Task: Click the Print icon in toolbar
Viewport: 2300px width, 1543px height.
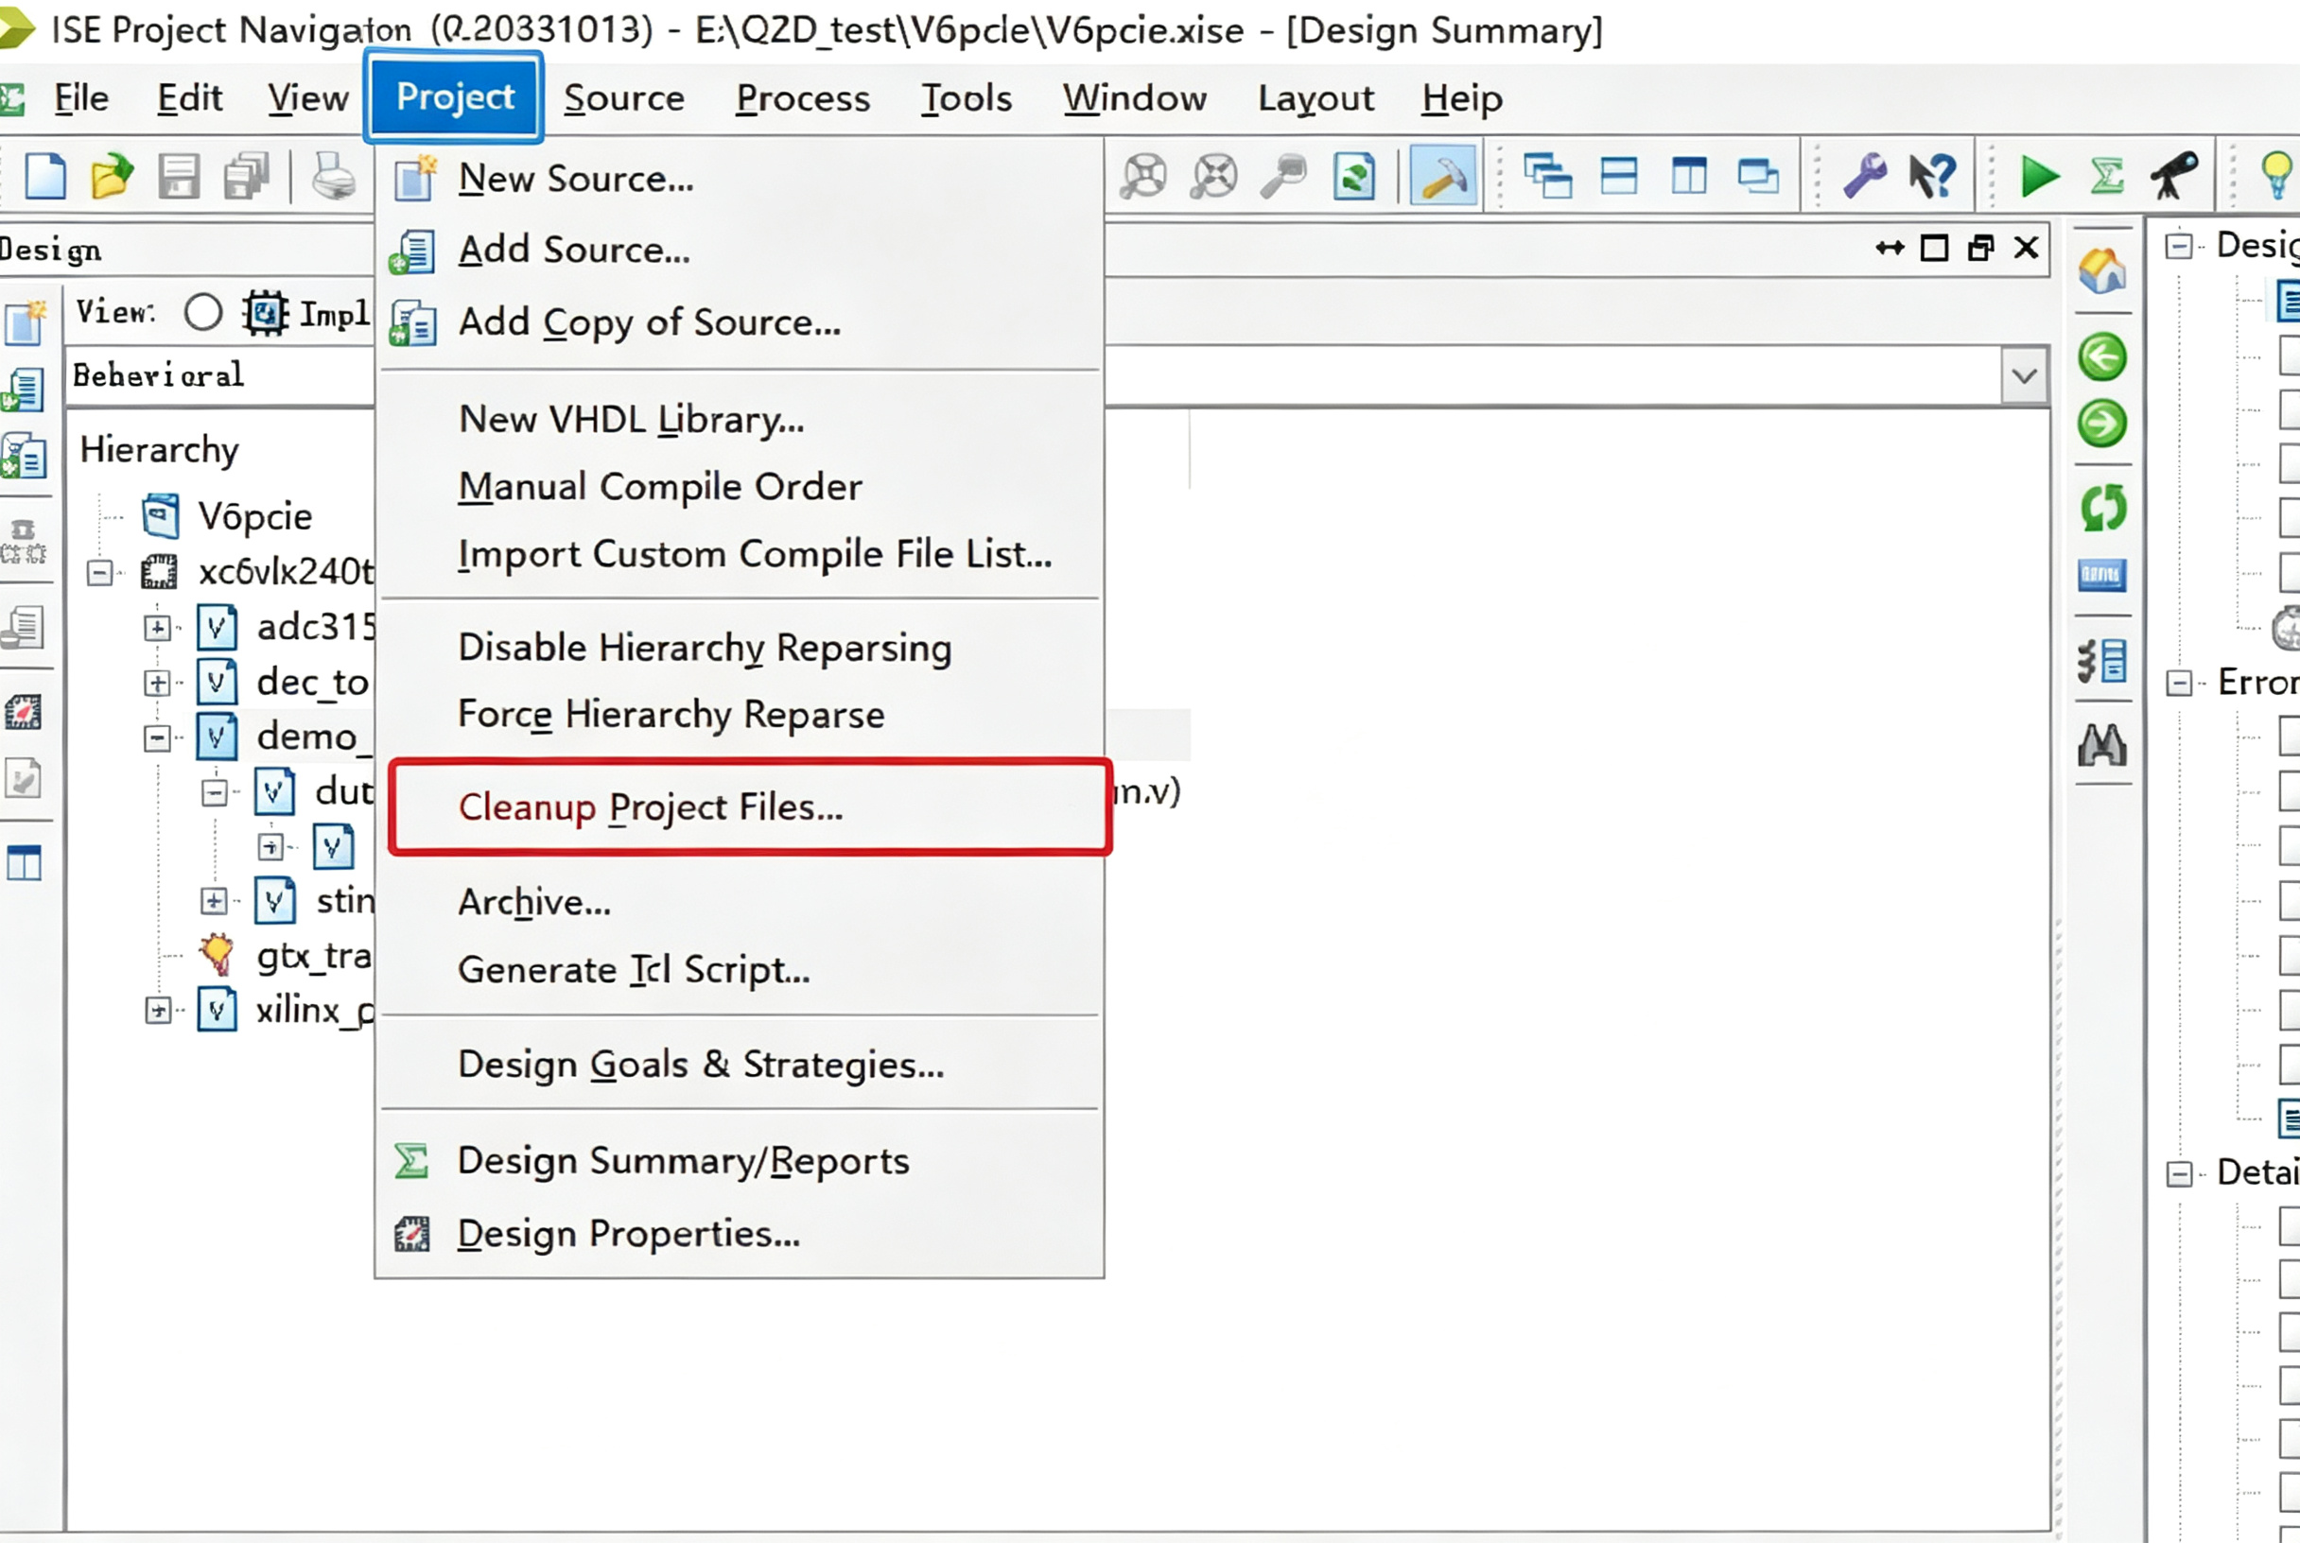Action: point(334,177)
